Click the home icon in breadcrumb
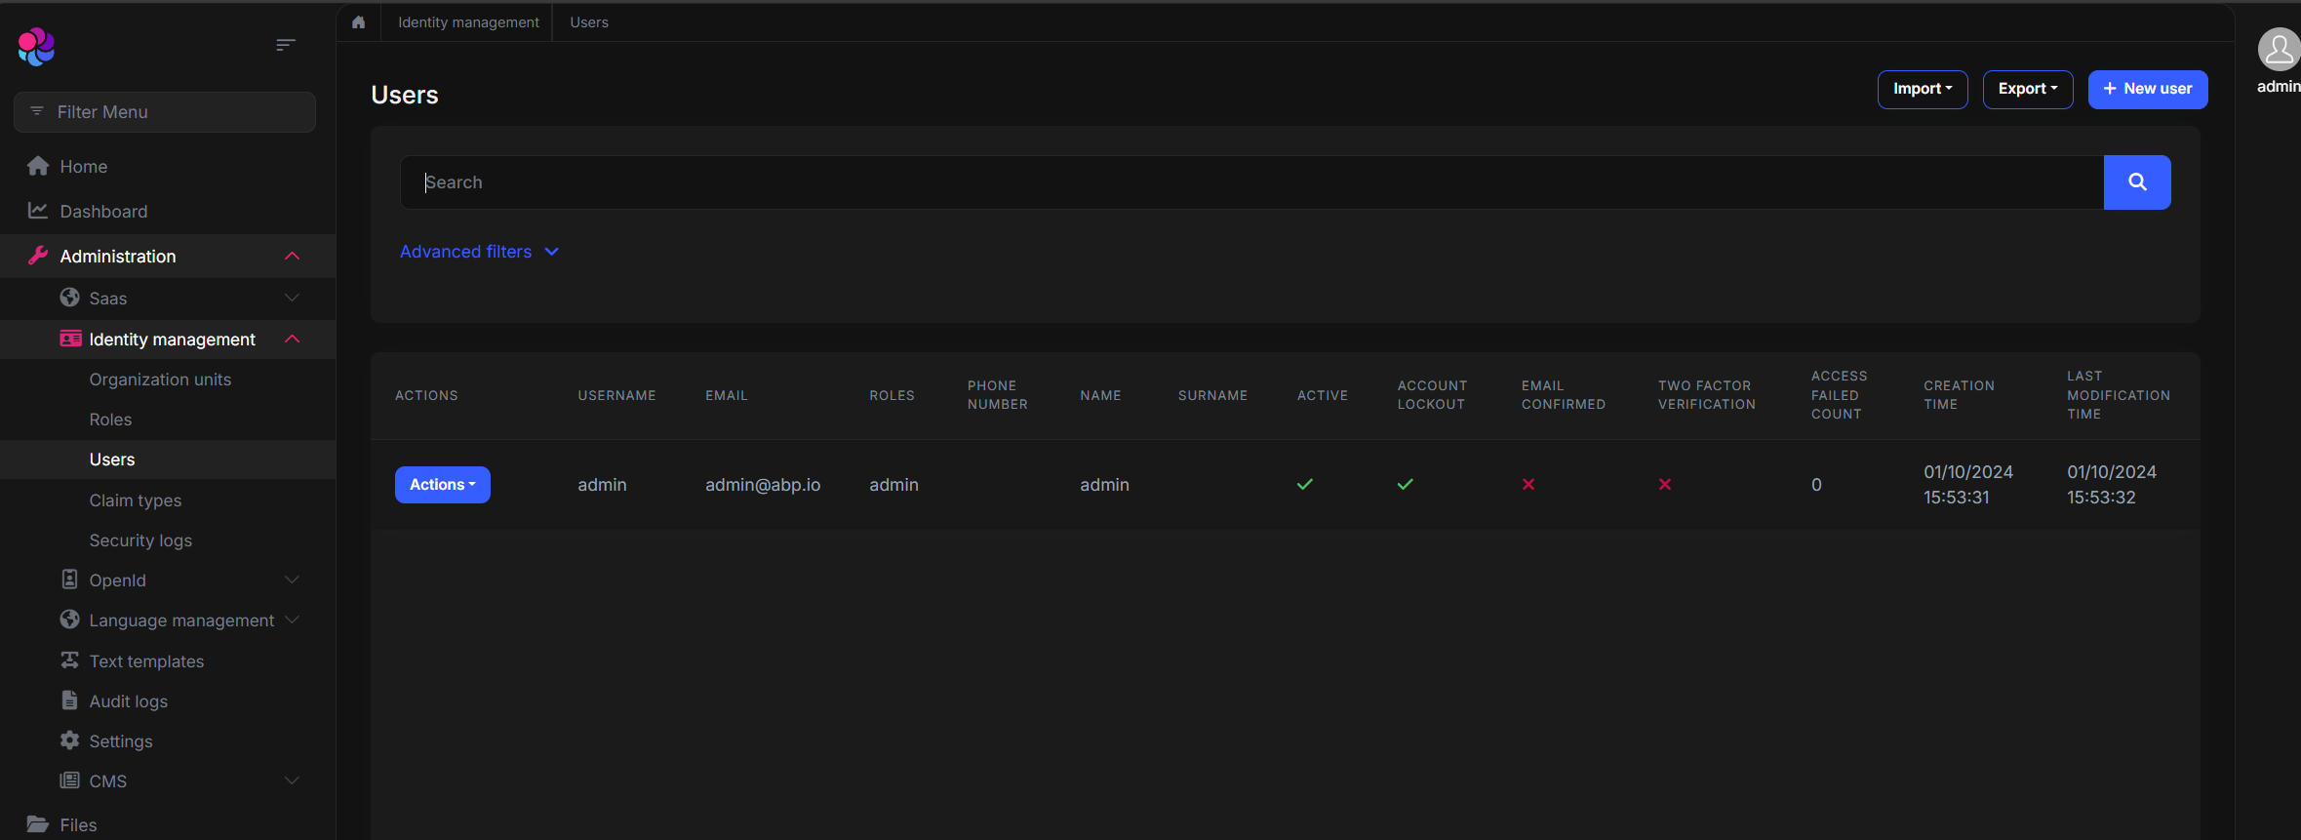Viewport: 2301px width, 840px height. (x=358, y=22)
